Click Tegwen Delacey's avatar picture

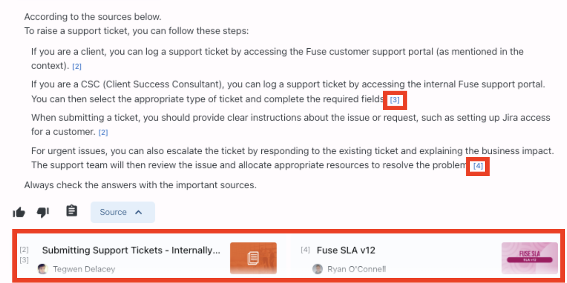pos(43,269)
